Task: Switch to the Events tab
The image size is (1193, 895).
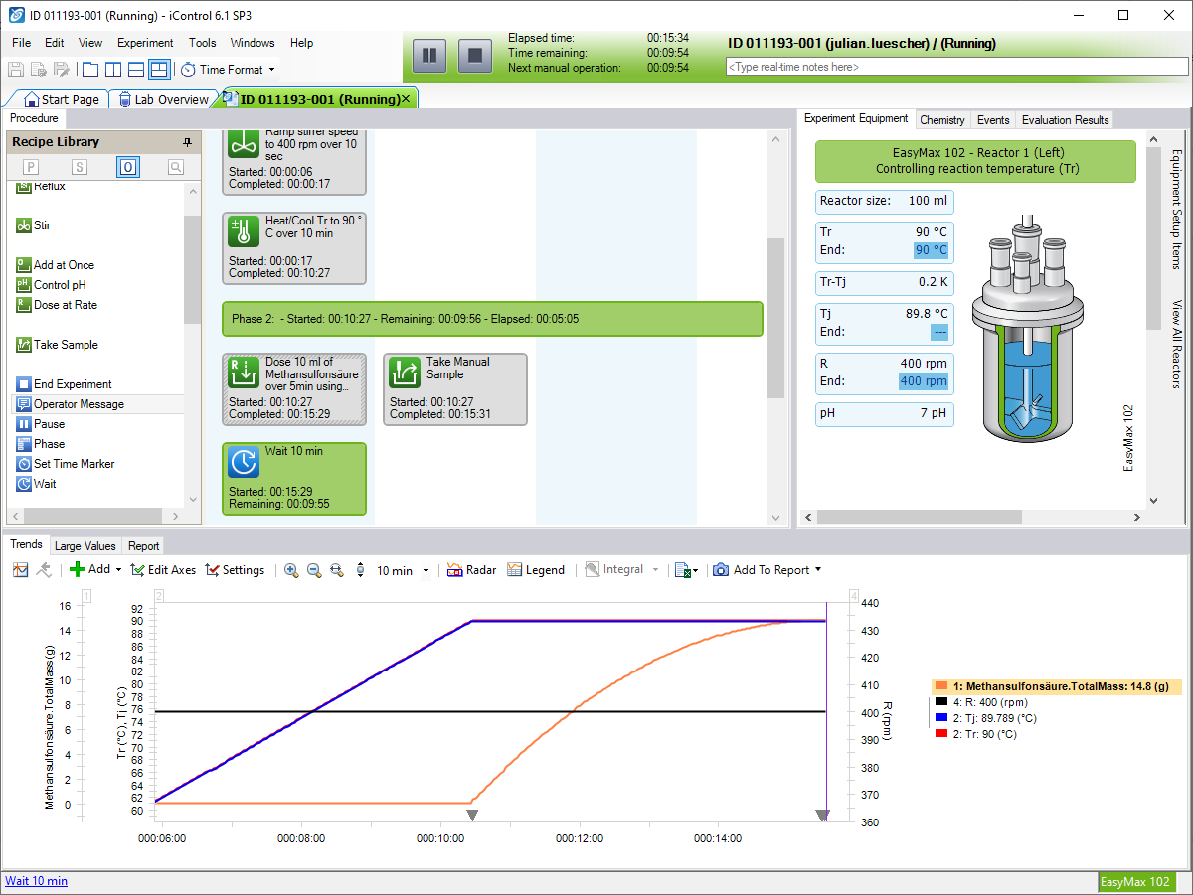Action: click(993, 120)
